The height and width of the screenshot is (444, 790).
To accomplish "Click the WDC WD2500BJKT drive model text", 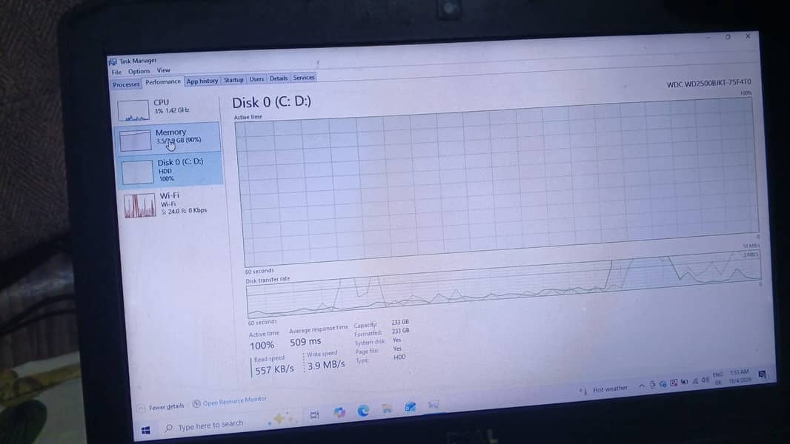I will click(x=708, y=83).
